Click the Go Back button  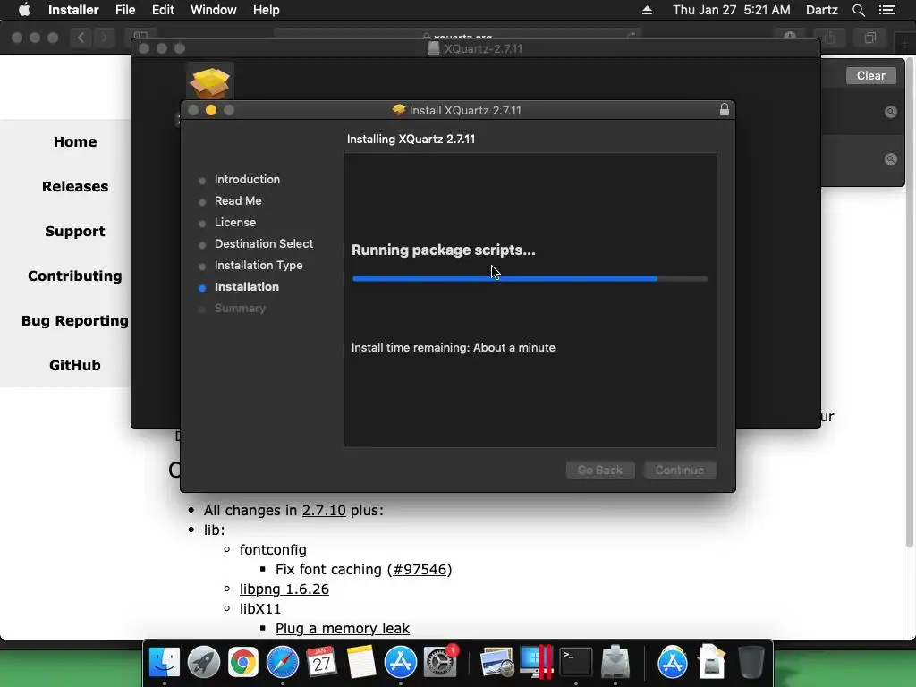click(600, 470)
